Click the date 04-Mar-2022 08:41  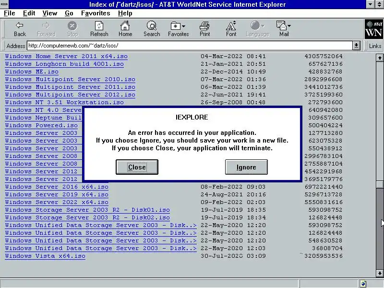tap(233, 56)
